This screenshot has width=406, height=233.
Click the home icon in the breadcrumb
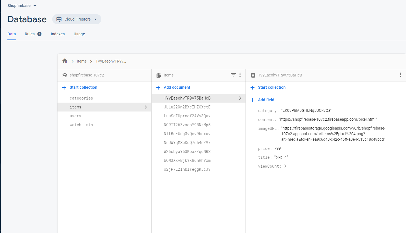pos(65,61)
